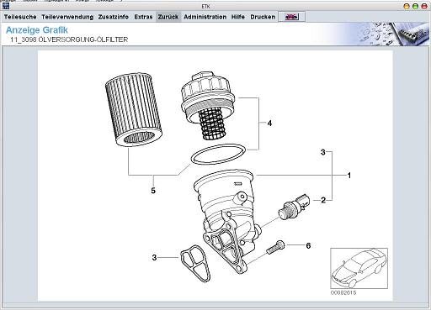Click the ETK app icon in title bar
This screenshot has width=431, height=310.
5,6
